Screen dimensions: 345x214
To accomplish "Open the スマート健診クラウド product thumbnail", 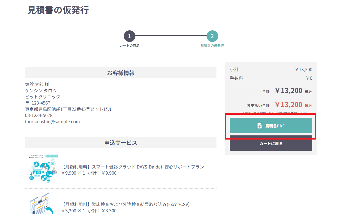I will point(43,168).
